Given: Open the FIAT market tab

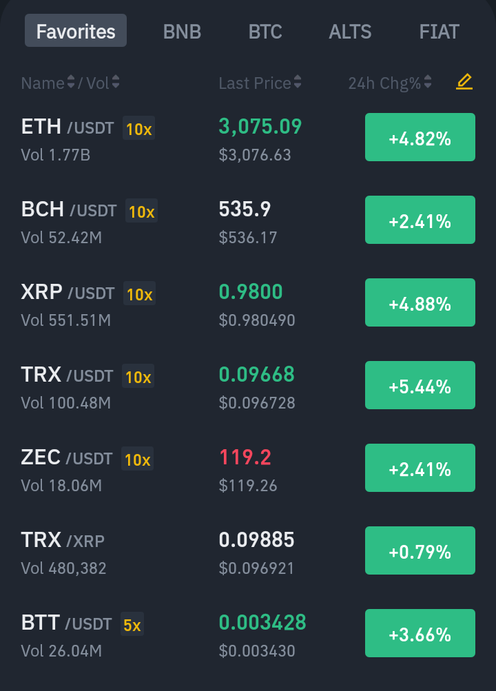Looking at the screenshot, I should click(440, 32).
